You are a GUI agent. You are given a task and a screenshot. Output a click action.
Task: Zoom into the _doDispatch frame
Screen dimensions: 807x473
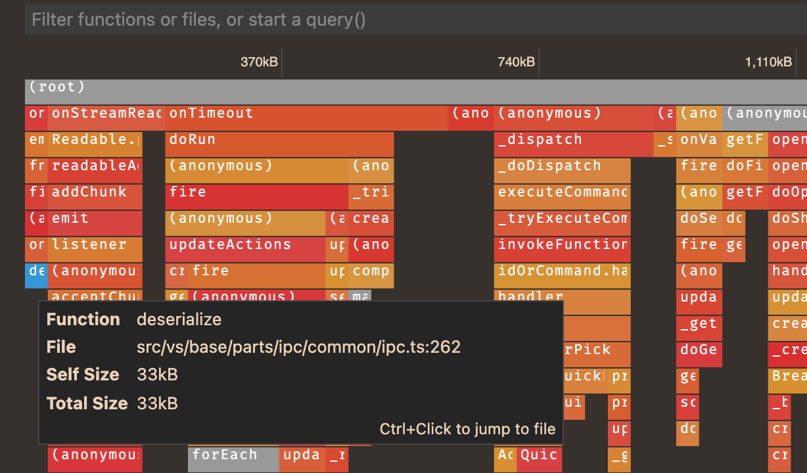pos(562,166)
